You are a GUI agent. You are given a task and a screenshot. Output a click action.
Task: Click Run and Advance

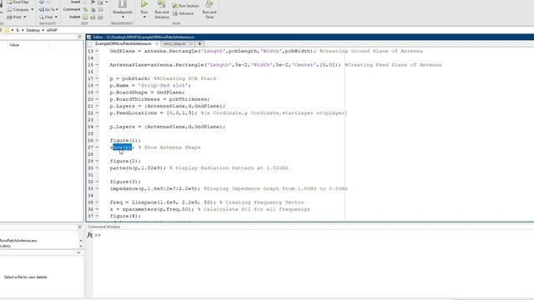point(162,9)
